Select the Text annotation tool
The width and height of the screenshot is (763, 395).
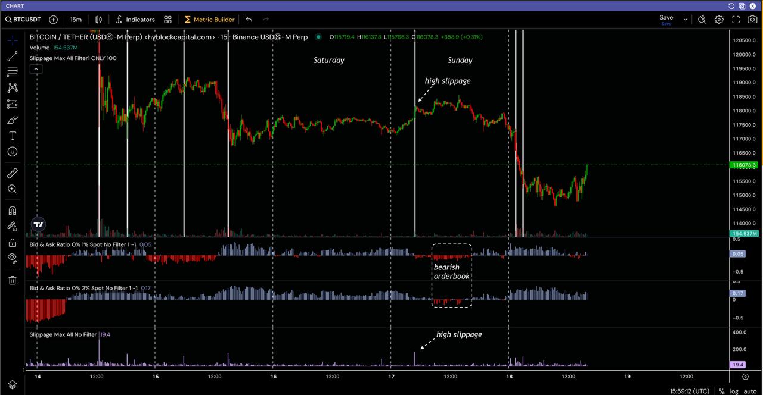tap(12, 136)
